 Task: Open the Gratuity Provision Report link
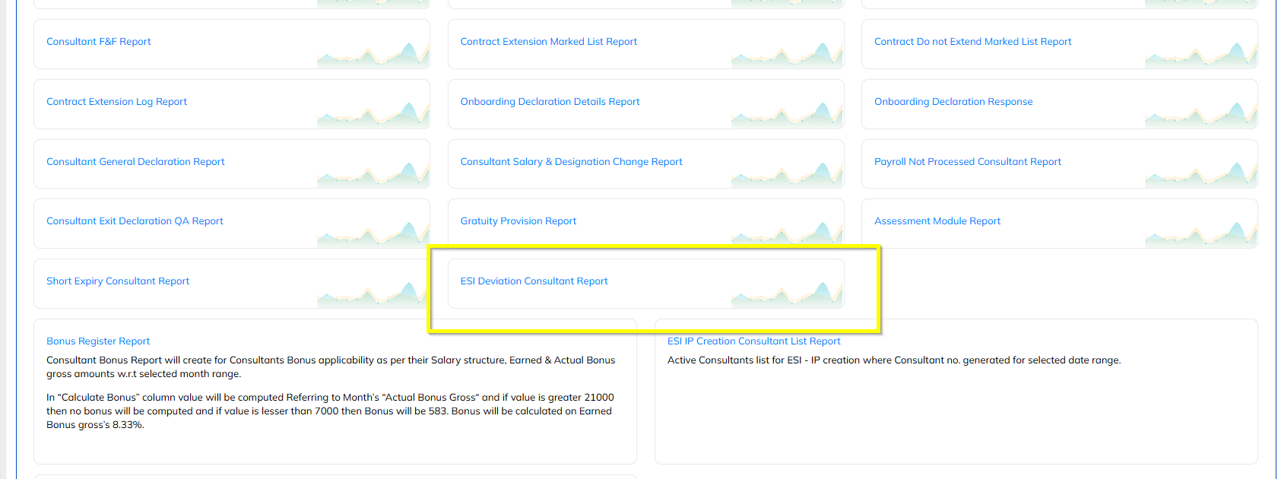pos(518,221)
